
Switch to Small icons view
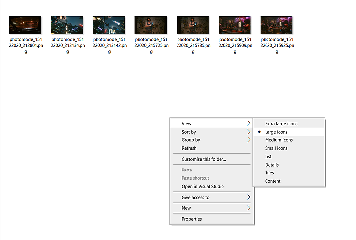289,148
